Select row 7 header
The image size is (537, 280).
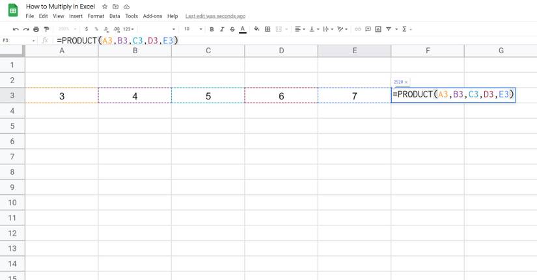[x=12, y=157]
